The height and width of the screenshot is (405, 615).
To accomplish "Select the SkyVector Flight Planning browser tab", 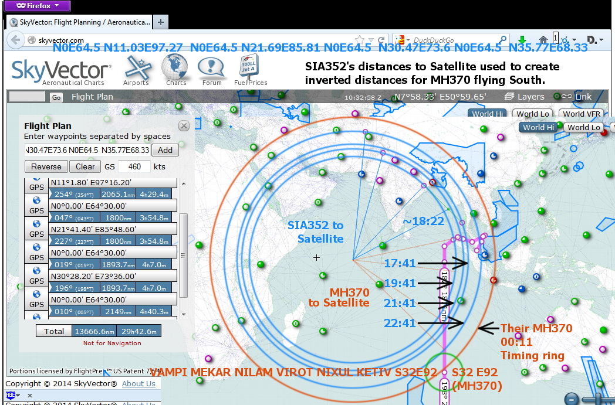I will [x=80, y=22].
